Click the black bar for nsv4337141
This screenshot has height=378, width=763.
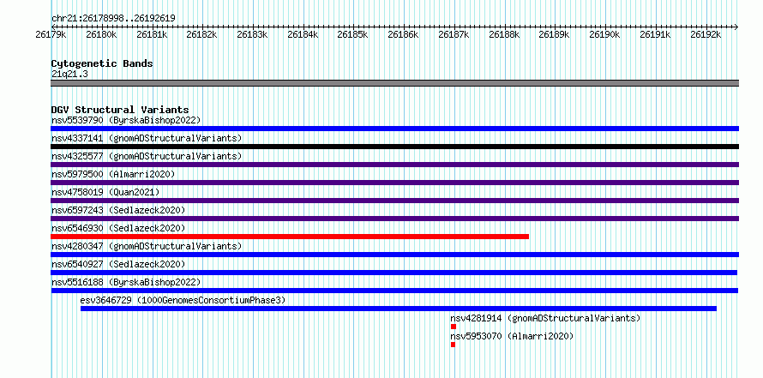click(394, 147)
